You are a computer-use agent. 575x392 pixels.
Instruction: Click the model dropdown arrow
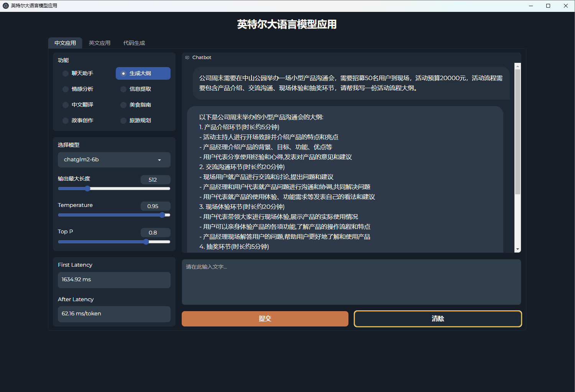click(x=159, y=160)
